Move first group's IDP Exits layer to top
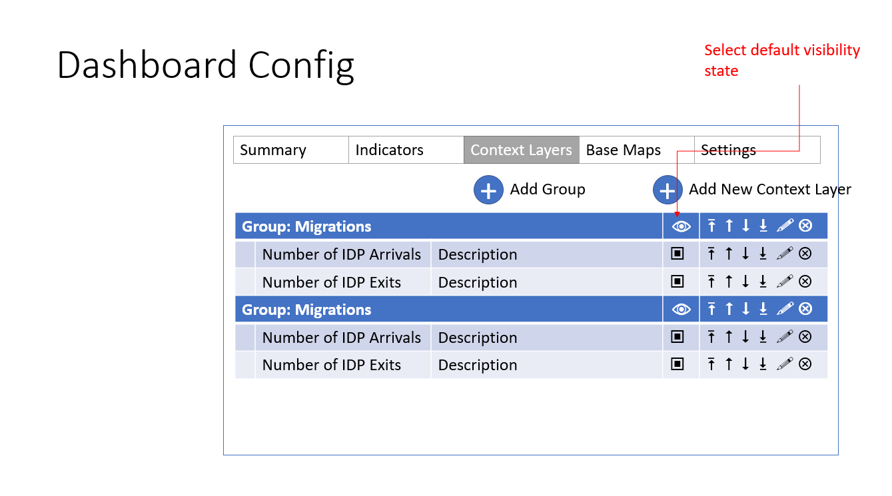This screenshot has height=496, width=892. point(711,282)
